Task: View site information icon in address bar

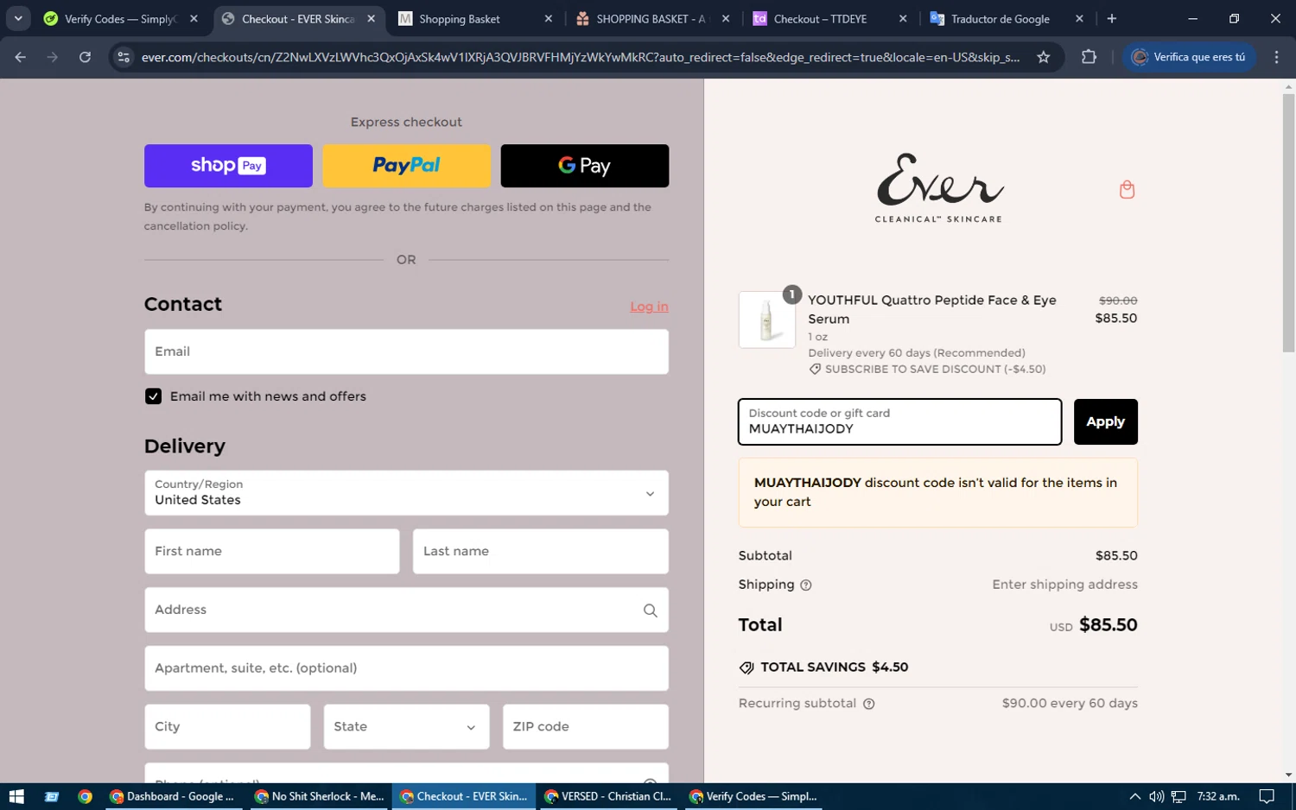Action: (124, 57)
